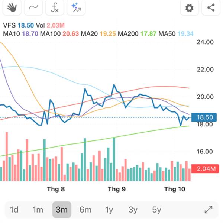Click the MA50 indicator label
223x223 pixels.
167,34
